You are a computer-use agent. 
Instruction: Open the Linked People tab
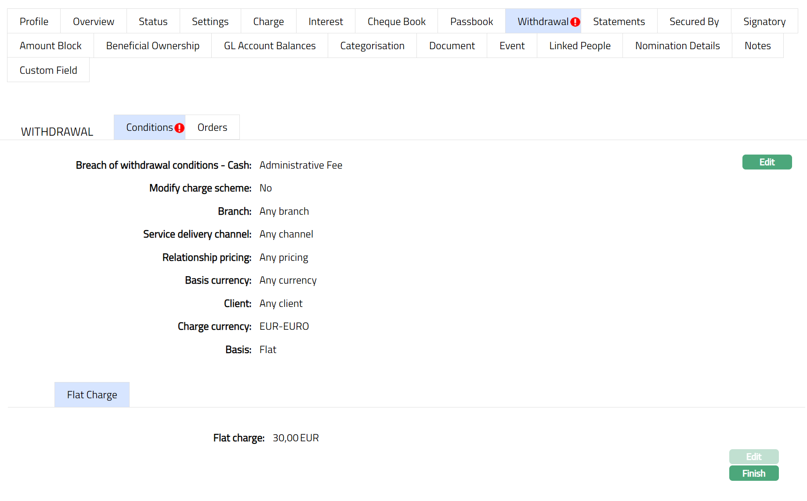pyautogui.click(x=579, y=46)
